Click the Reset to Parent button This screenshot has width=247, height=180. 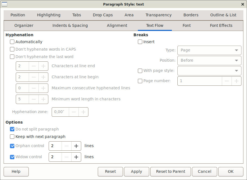click(170, 172)
